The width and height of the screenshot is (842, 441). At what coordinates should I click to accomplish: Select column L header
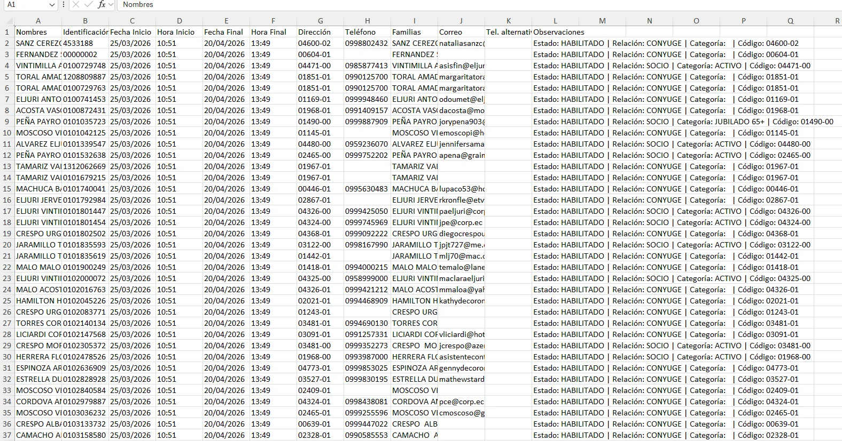coord(555,21)
